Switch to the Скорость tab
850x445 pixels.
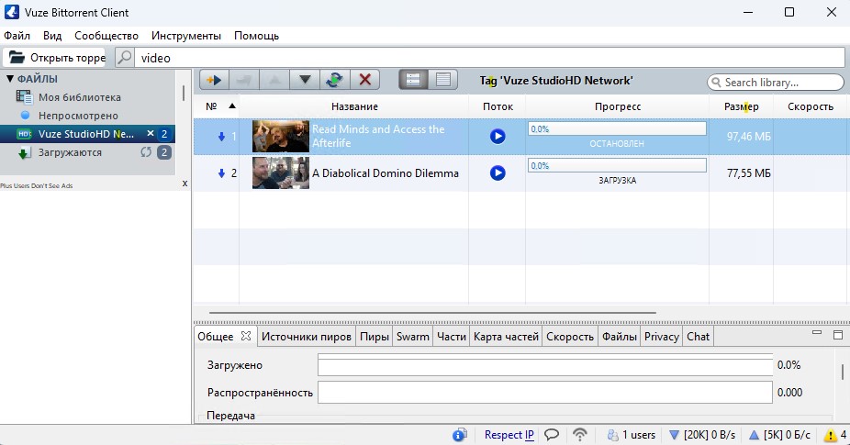(x=570, y=337)
